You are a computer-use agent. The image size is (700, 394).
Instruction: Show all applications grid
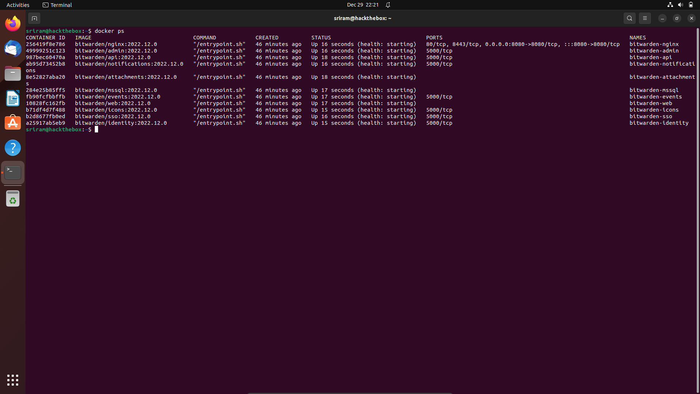point(13,380)
